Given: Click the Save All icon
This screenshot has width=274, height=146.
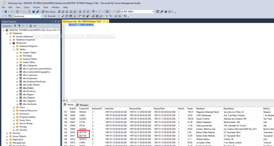Looking at the screenshot, I should [x=37, y=12].
